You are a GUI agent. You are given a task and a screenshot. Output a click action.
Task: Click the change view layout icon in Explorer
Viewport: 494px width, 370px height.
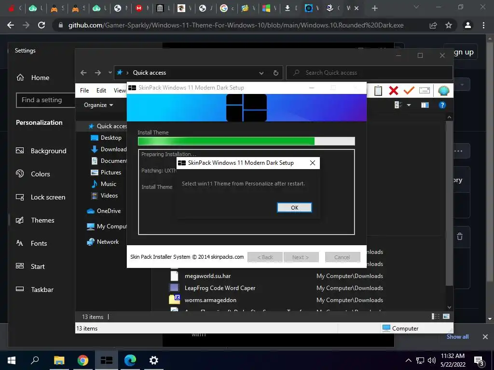(398, 105)
